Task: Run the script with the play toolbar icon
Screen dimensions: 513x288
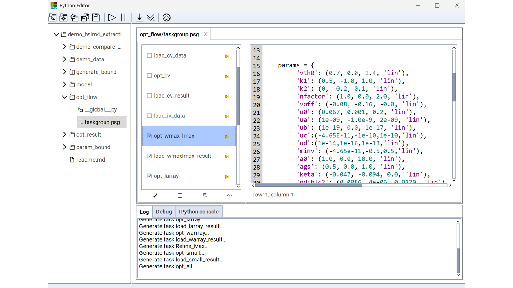Action: 112,18
